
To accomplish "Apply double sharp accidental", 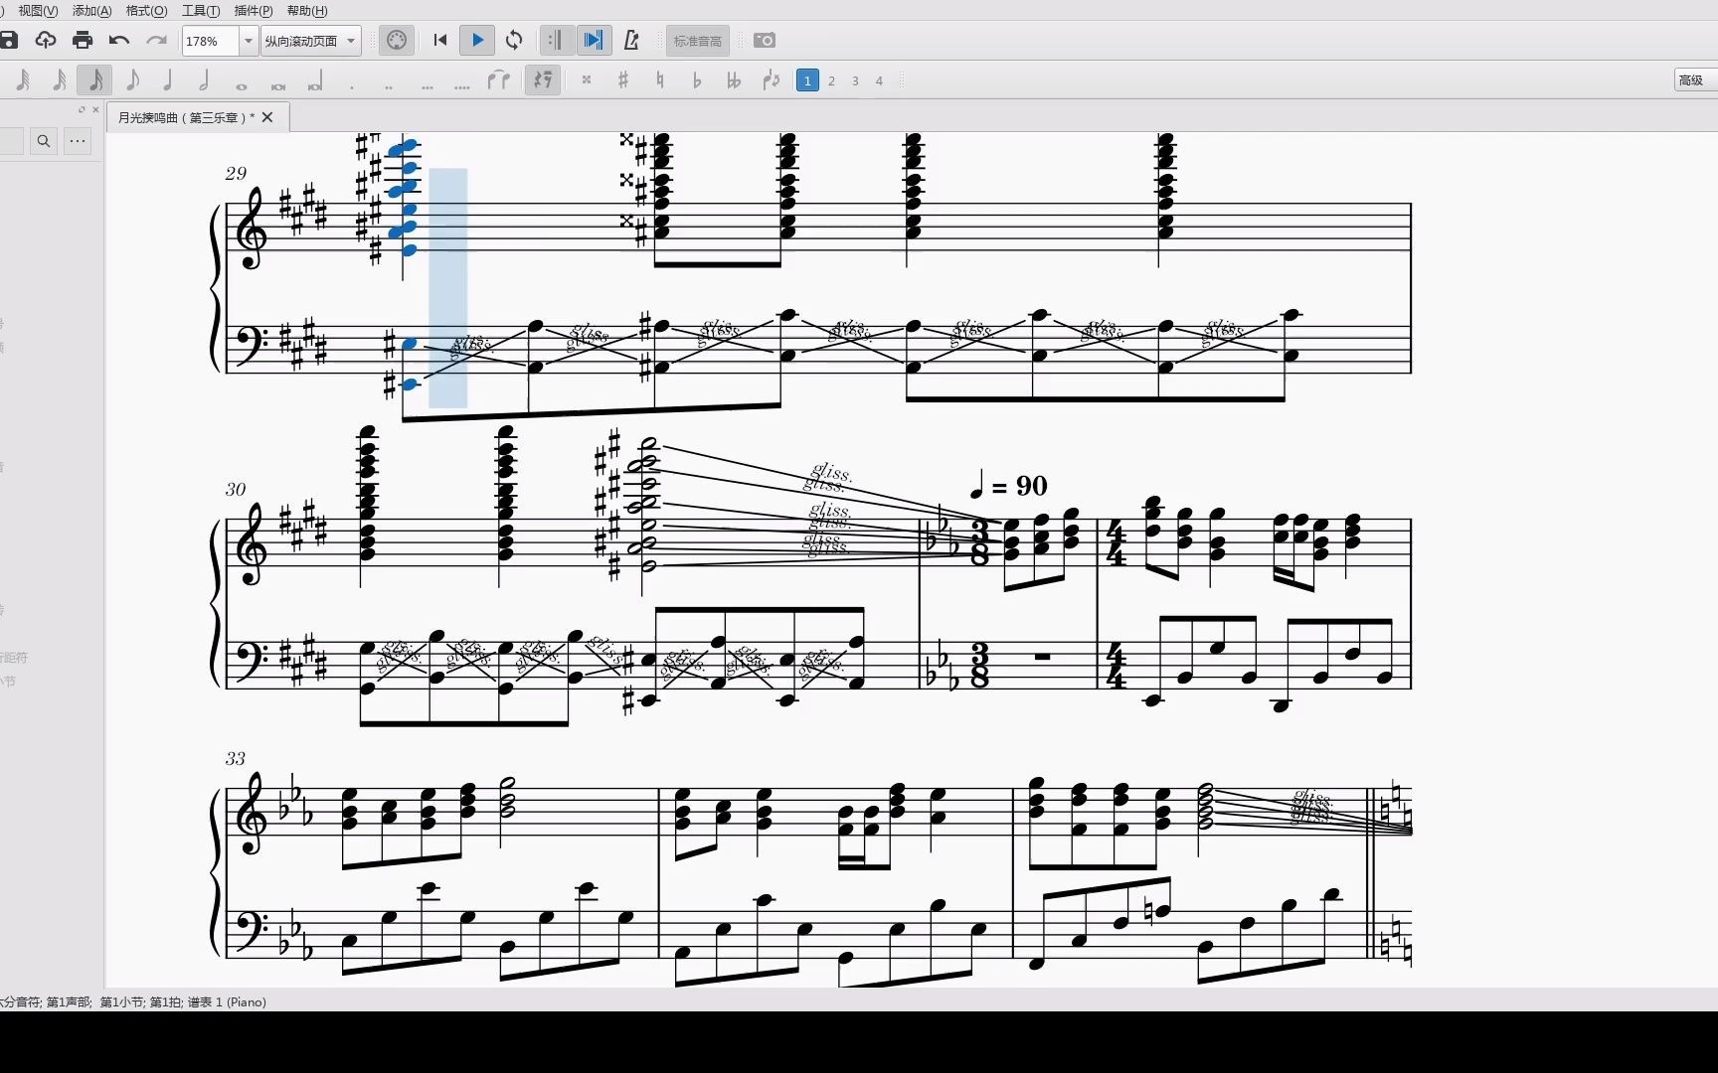I will (x=587, y=80).
